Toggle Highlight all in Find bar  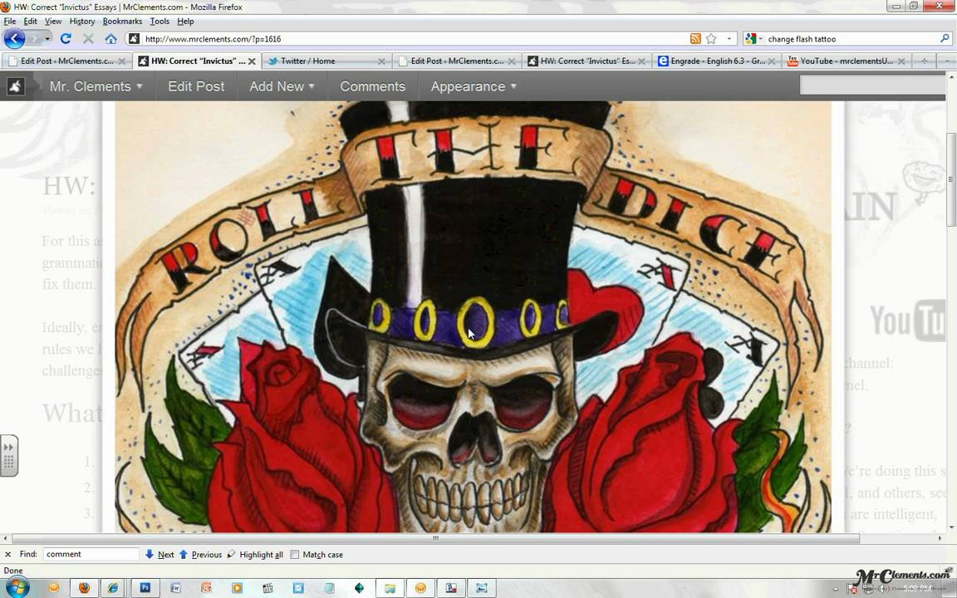(254, 554)
